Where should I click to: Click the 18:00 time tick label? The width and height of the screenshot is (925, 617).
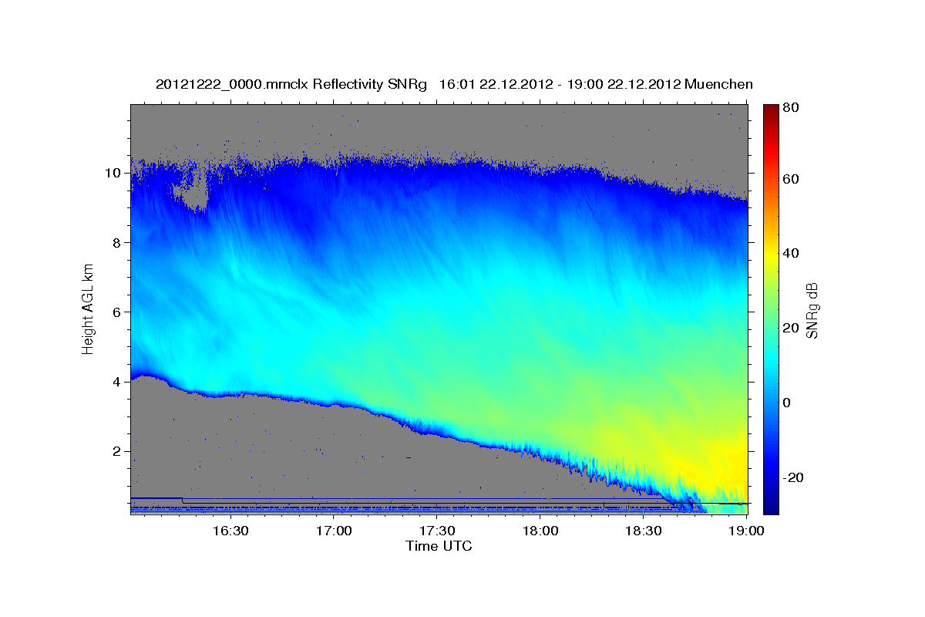point(540,531)
